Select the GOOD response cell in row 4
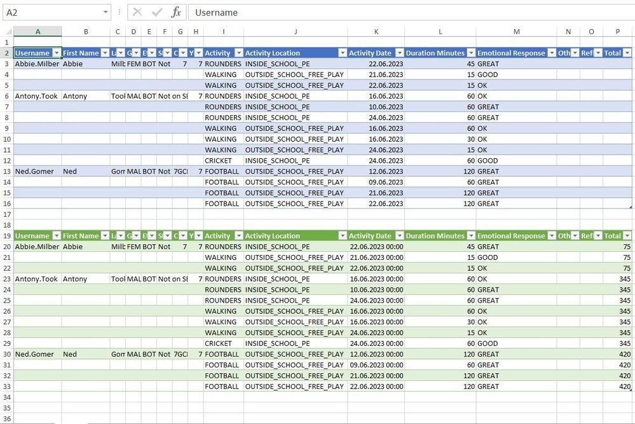 click(x=516, y=74)
